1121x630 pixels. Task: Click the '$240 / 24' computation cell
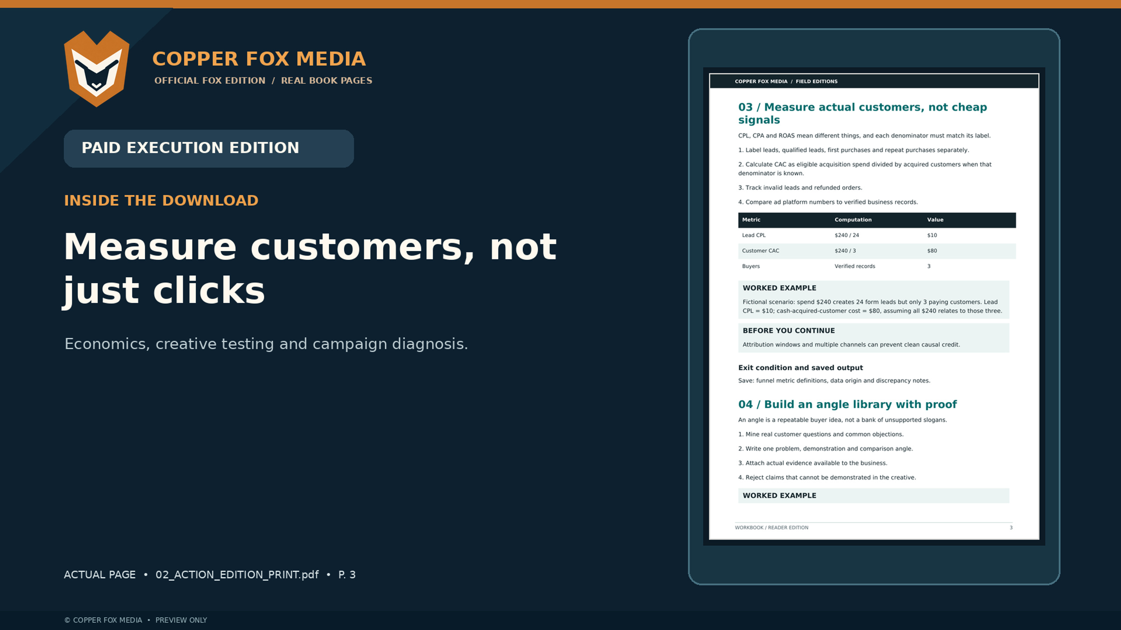coord(846,235)
